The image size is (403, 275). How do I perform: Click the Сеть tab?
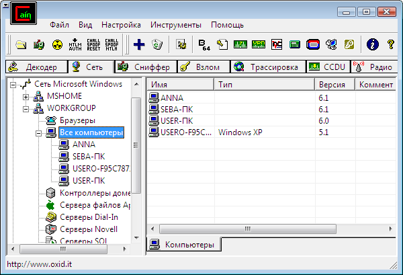pos(91,67)
